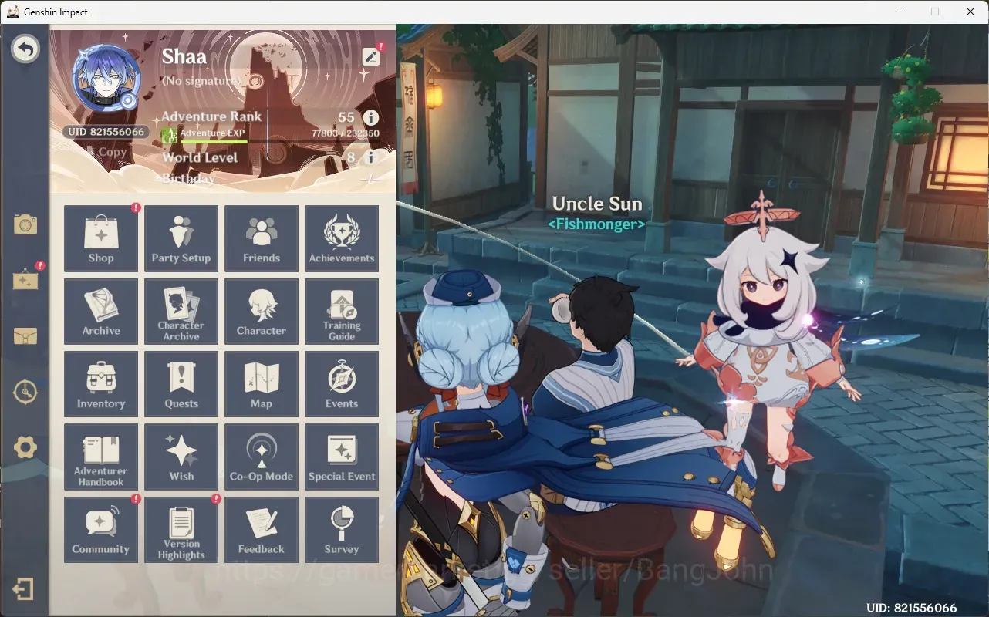
Task: Edit profile with pencil icon
Action: pos(371,56)
